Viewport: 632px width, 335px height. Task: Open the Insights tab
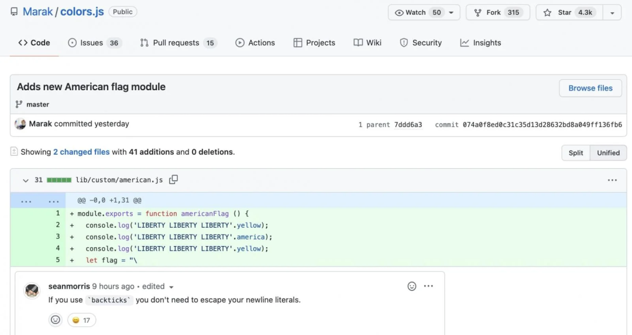click(480, 43)
